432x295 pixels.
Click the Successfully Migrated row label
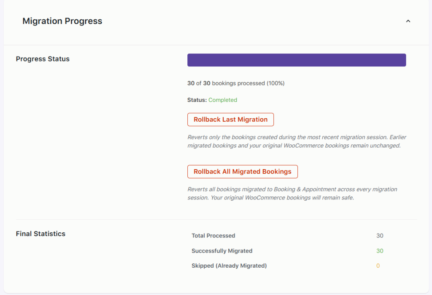(x=222, y=251)
